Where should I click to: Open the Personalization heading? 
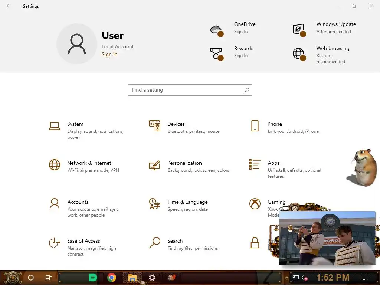pos(184,163)
